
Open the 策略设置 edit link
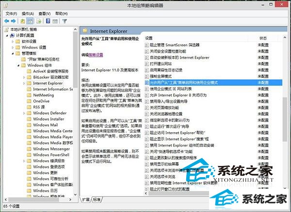(x=96, y=55)
